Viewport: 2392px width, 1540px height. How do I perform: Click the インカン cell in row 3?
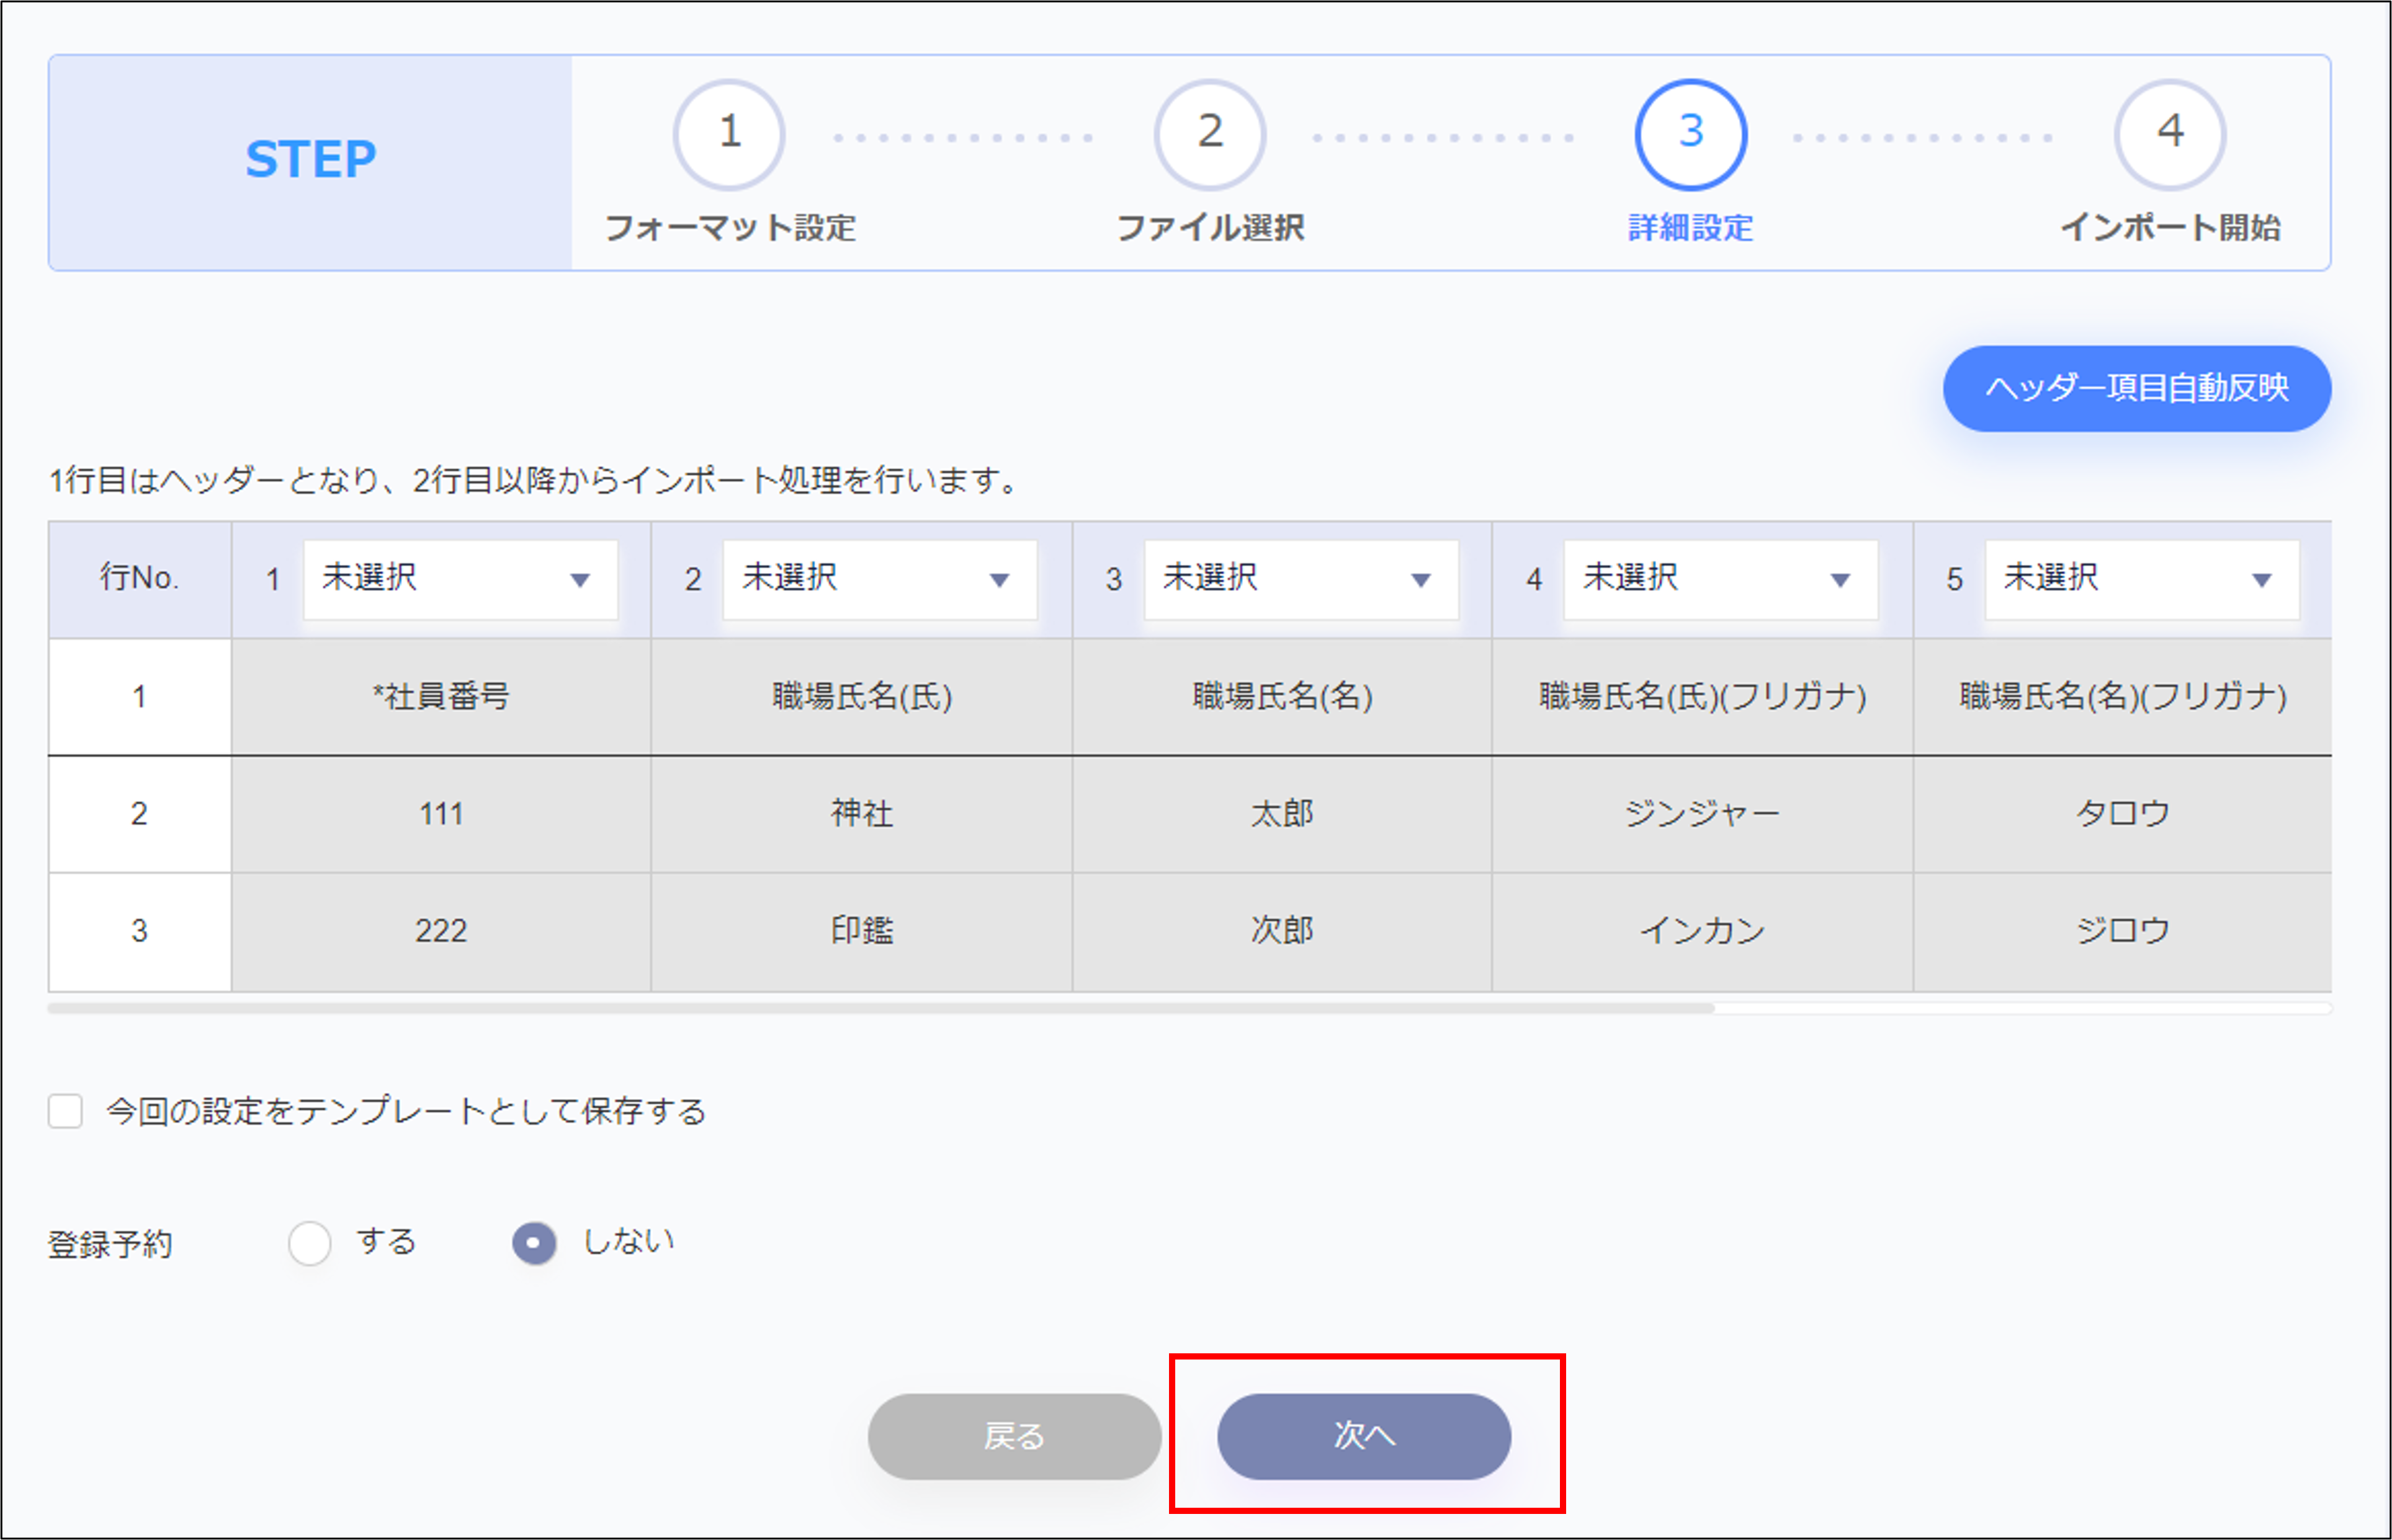(1702, 931)
